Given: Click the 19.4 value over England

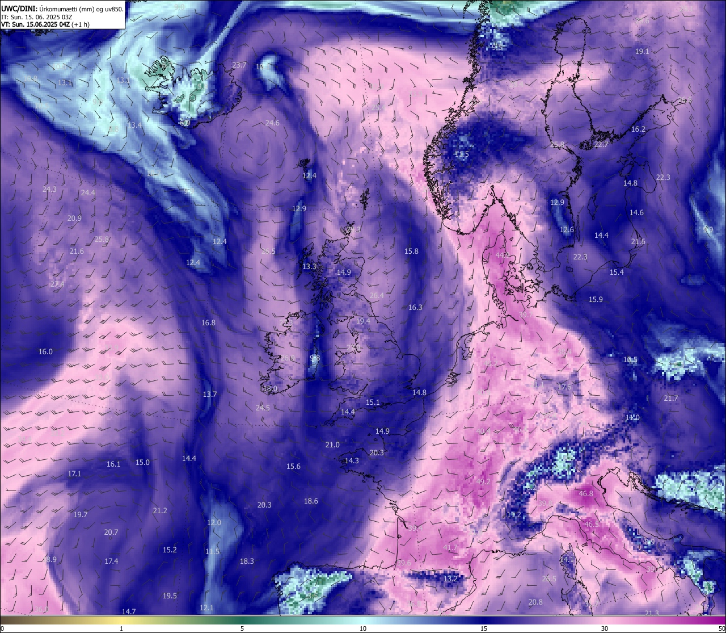Looking at the screenshot, I should tap(363, 321).
